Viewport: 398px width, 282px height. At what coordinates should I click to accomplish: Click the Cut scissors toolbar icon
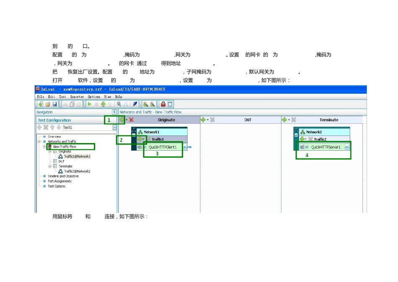[65, 104]
